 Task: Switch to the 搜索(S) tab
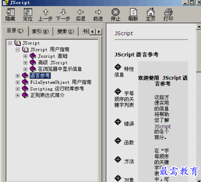click(66, 31)
